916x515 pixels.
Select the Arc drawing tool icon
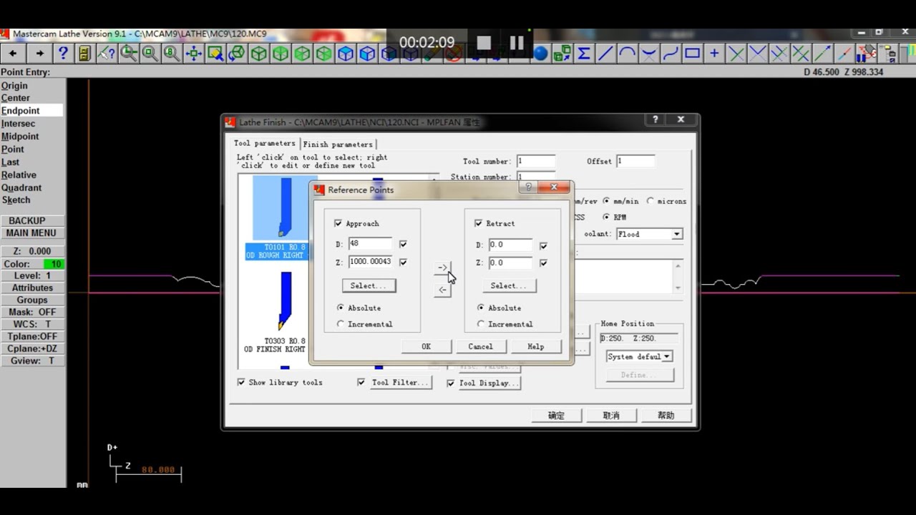628,53
